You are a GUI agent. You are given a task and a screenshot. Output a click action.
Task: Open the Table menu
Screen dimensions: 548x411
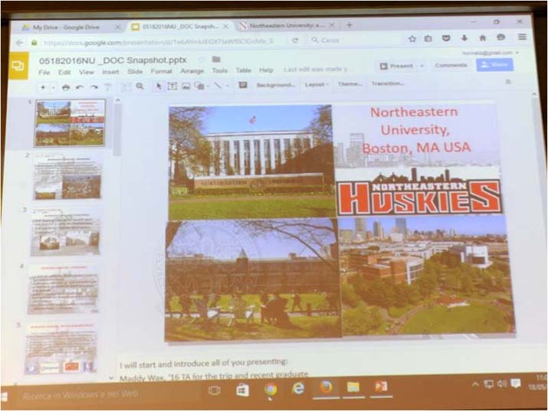coord(243,70)
